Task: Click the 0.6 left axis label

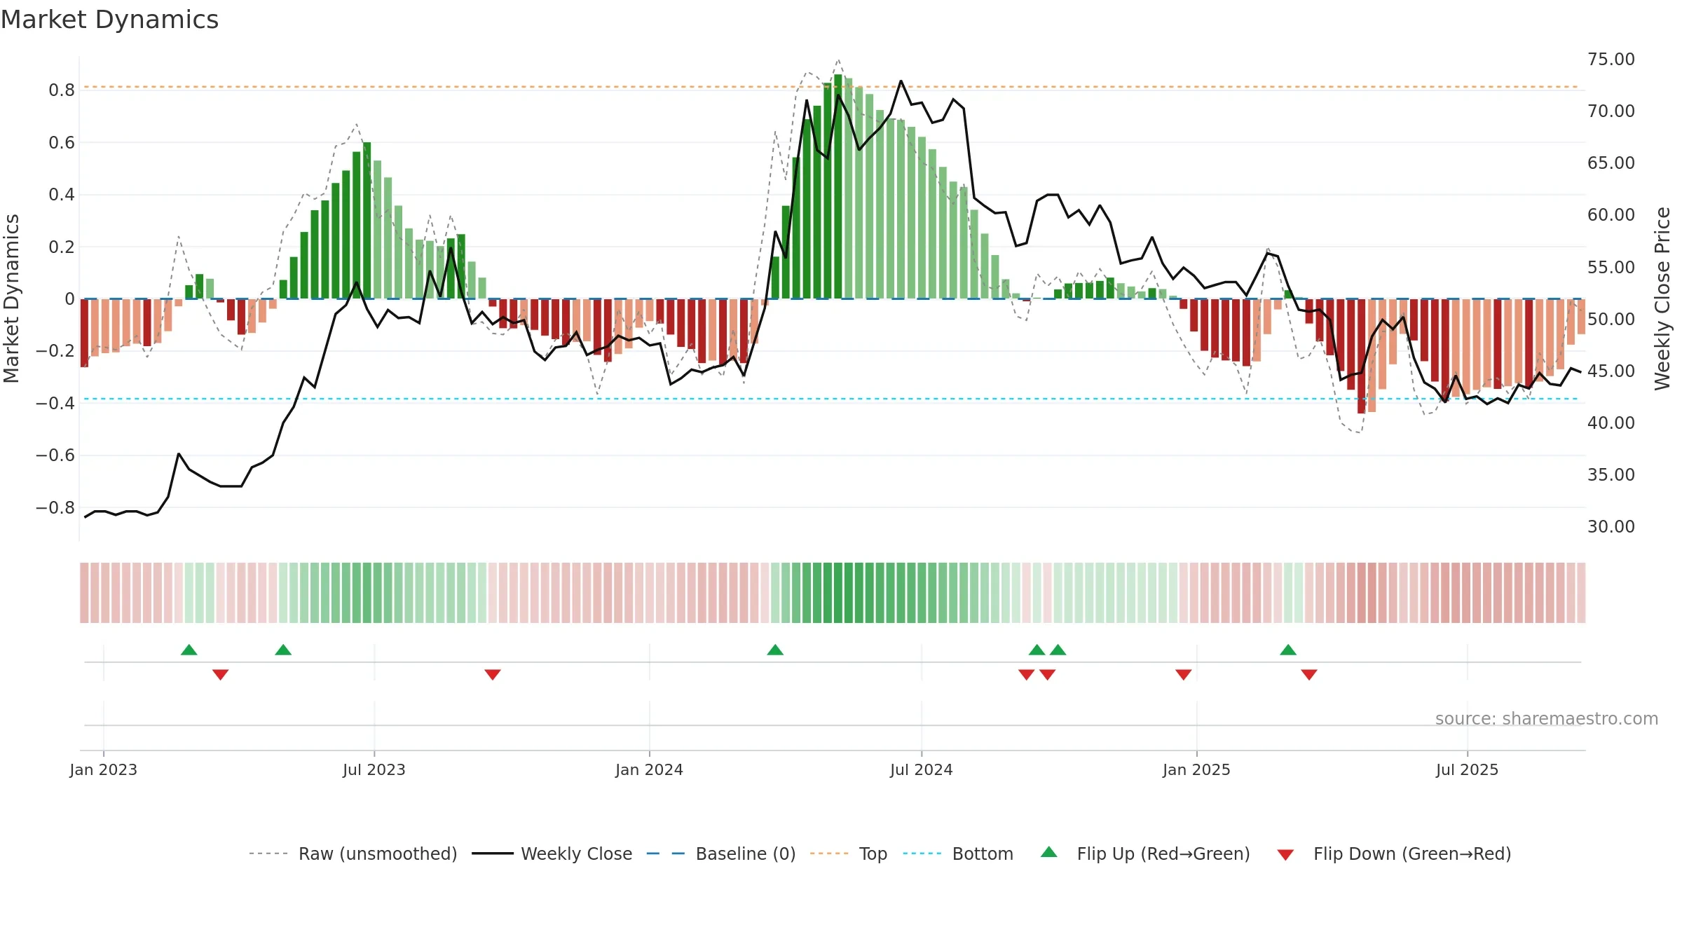Action: (62, 142)
